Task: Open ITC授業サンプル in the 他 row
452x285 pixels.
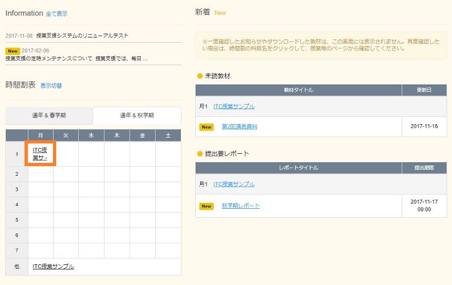Action: pyautogui.click(x=53, y=266)
